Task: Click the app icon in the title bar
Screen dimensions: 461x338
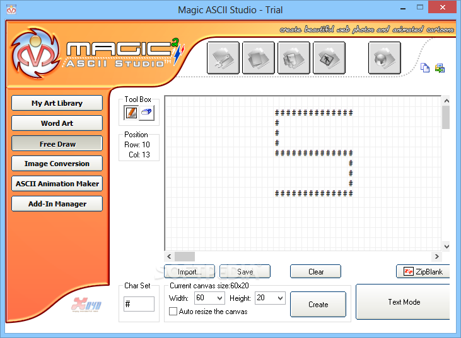Action: pos(11,9)
